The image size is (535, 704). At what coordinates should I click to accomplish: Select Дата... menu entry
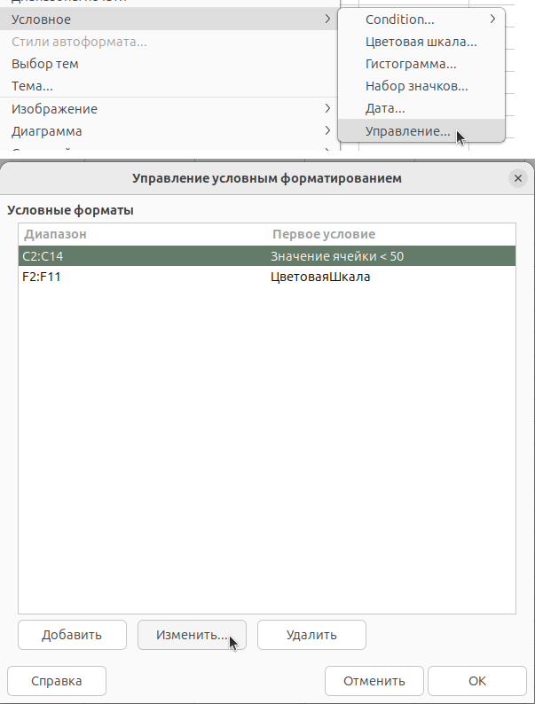421,108
